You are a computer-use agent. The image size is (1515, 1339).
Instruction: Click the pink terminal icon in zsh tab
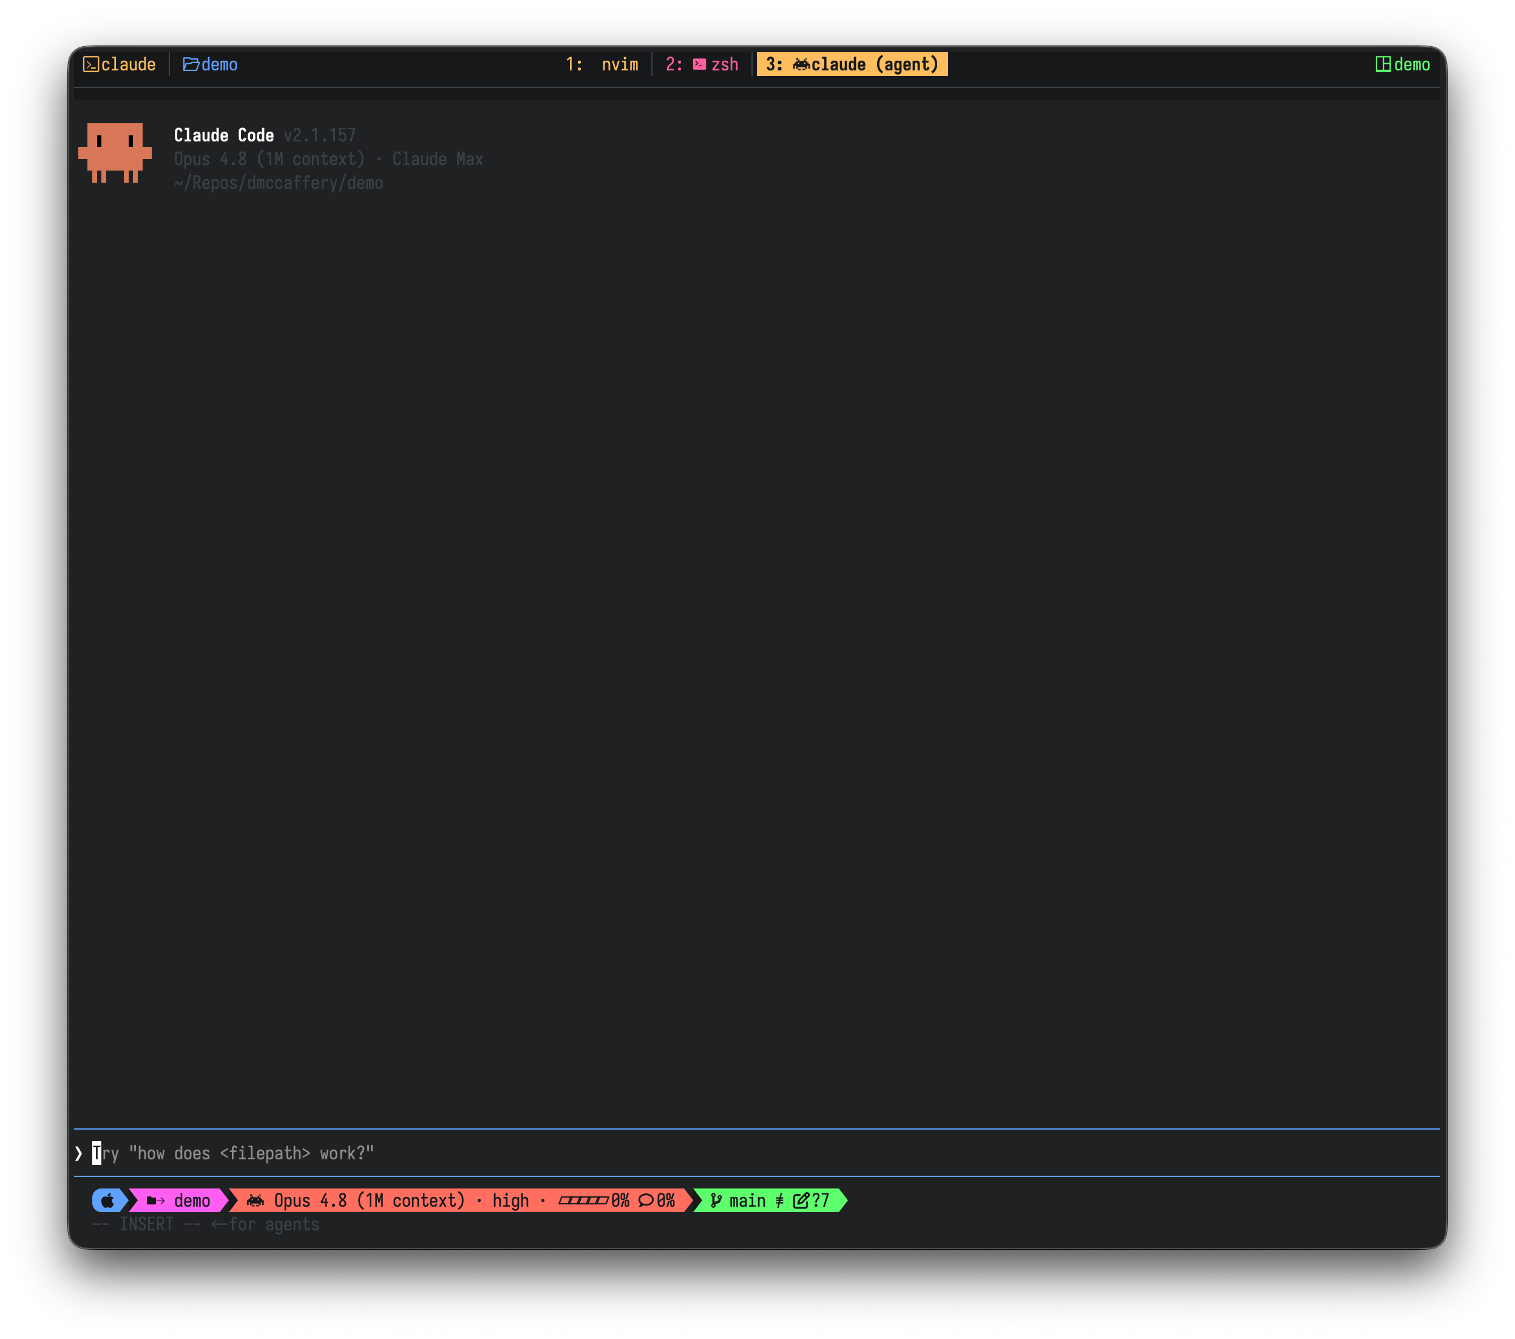(699, 64)
